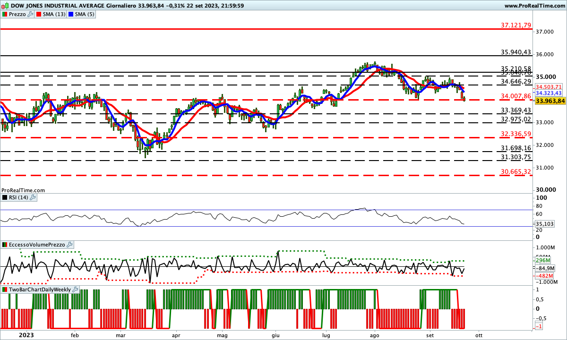Click the 31.303,75 level label
The width and height of the screenshot is (567, 340).
516,157
